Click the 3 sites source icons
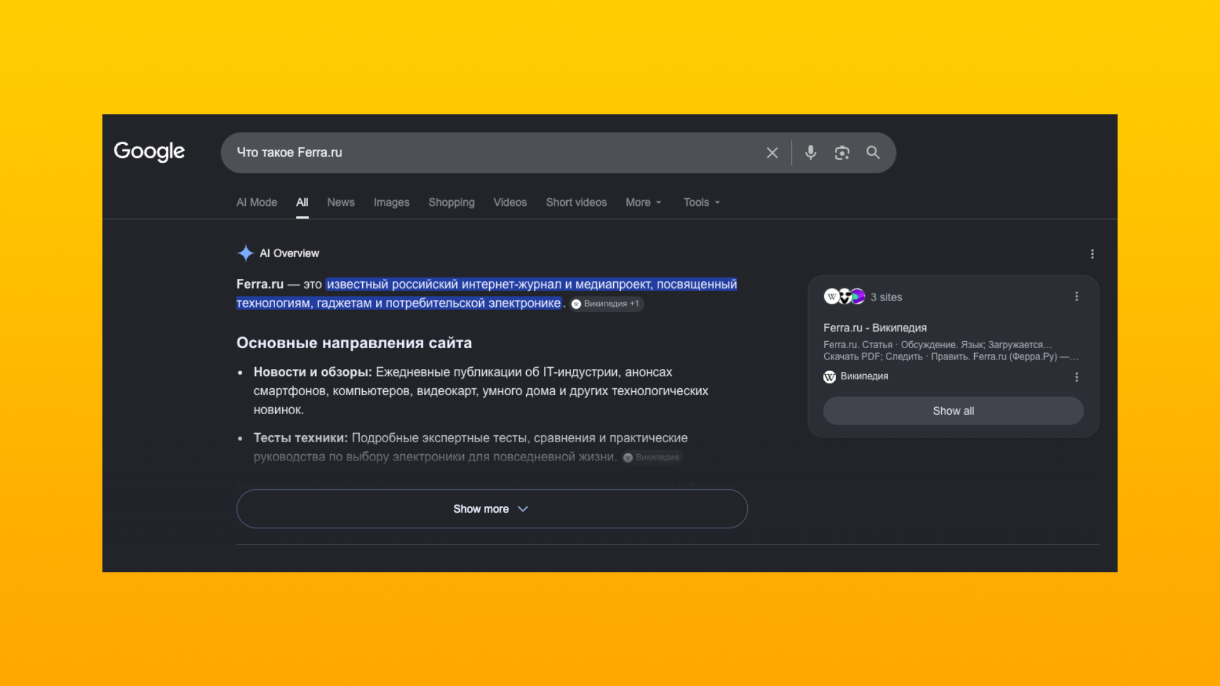The width and height of the screenshot is (1220, 686). coord(844,297)
